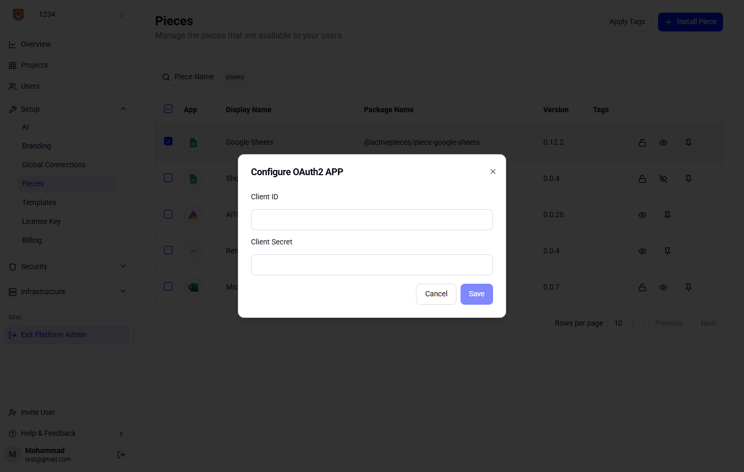Open the Apply Tags pin icon on Google Sheets row
744x472 pixels.
click(688, 142)
